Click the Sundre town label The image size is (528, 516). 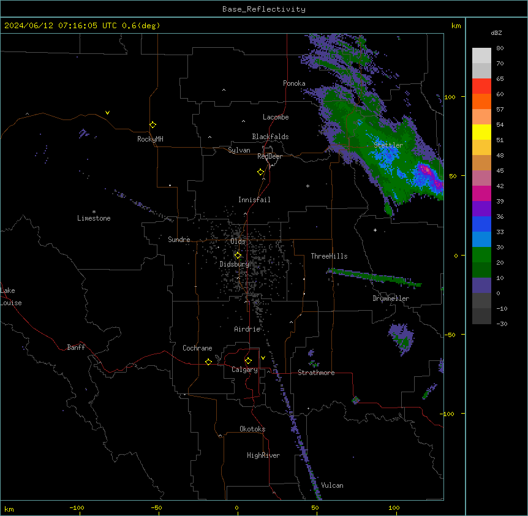coord(179,240)
